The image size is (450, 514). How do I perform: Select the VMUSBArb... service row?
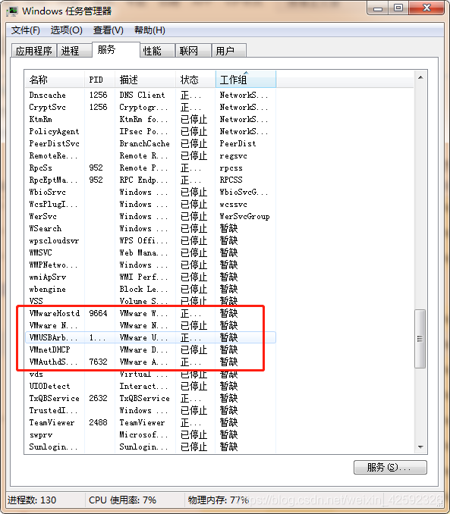[150, 337]
